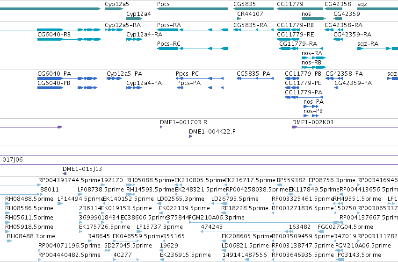Click the CG11779-PE protein feature
The height and width of the screenshot is (262, 398).
292,88
